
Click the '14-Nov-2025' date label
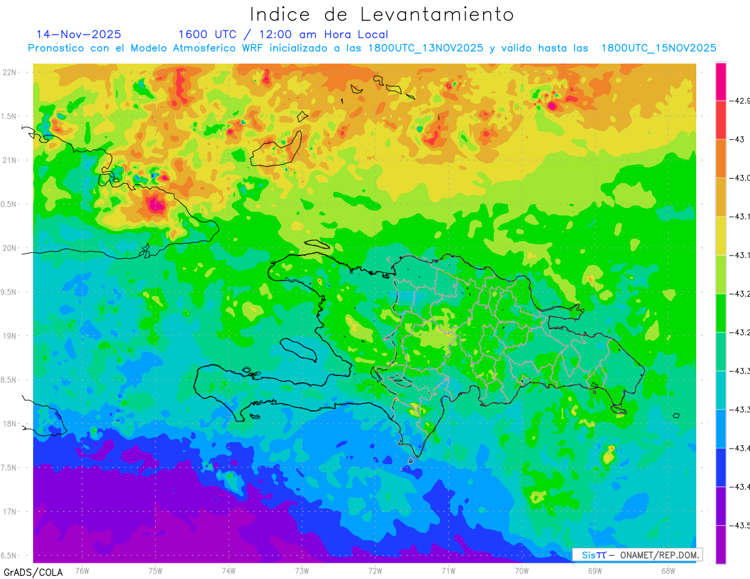coord(79,34)
